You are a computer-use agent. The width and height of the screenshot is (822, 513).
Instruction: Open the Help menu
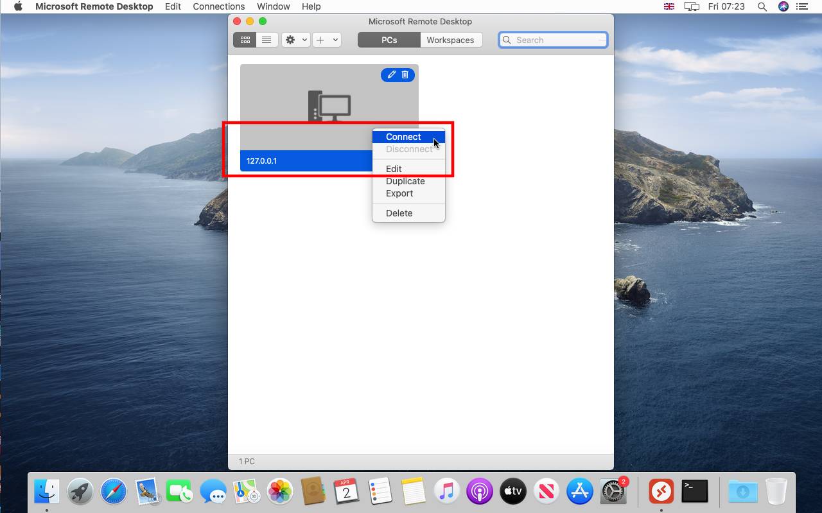(311, 6)
